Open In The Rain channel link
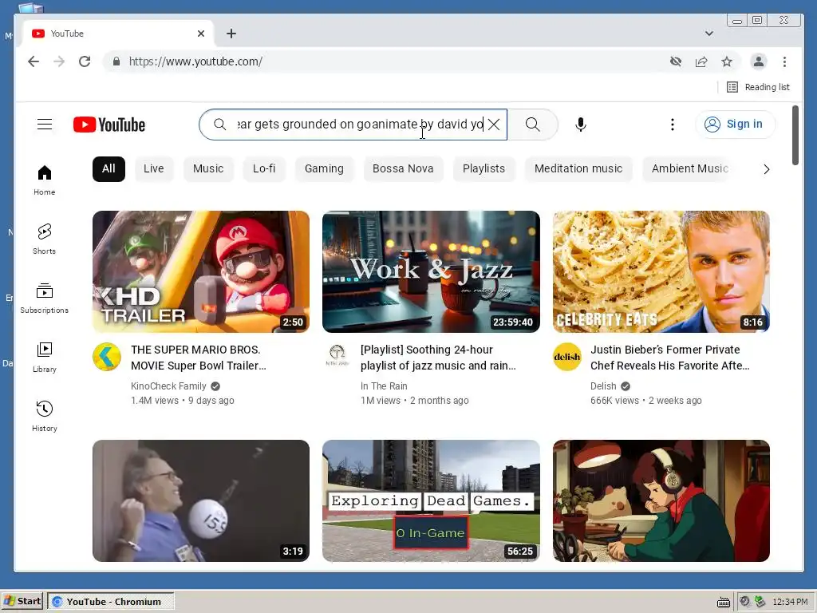Viewport: 817px width, 613px height. pos(384,386)
